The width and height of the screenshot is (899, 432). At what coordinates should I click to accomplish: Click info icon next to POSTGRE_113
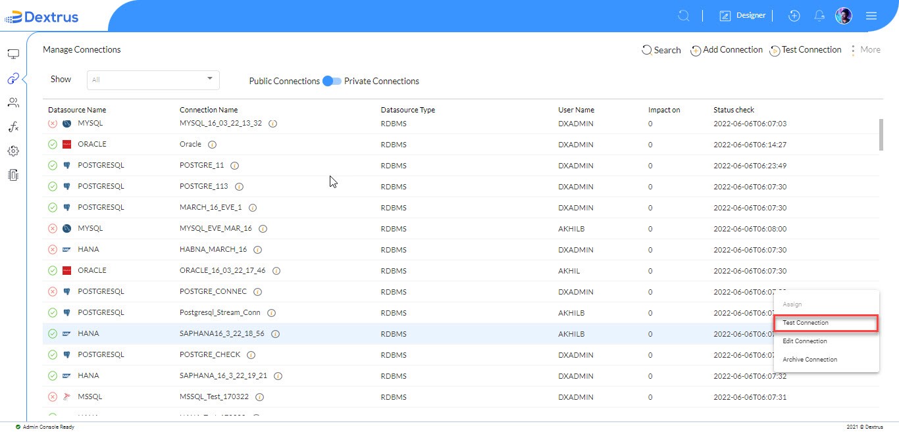(x=239, y=187)
